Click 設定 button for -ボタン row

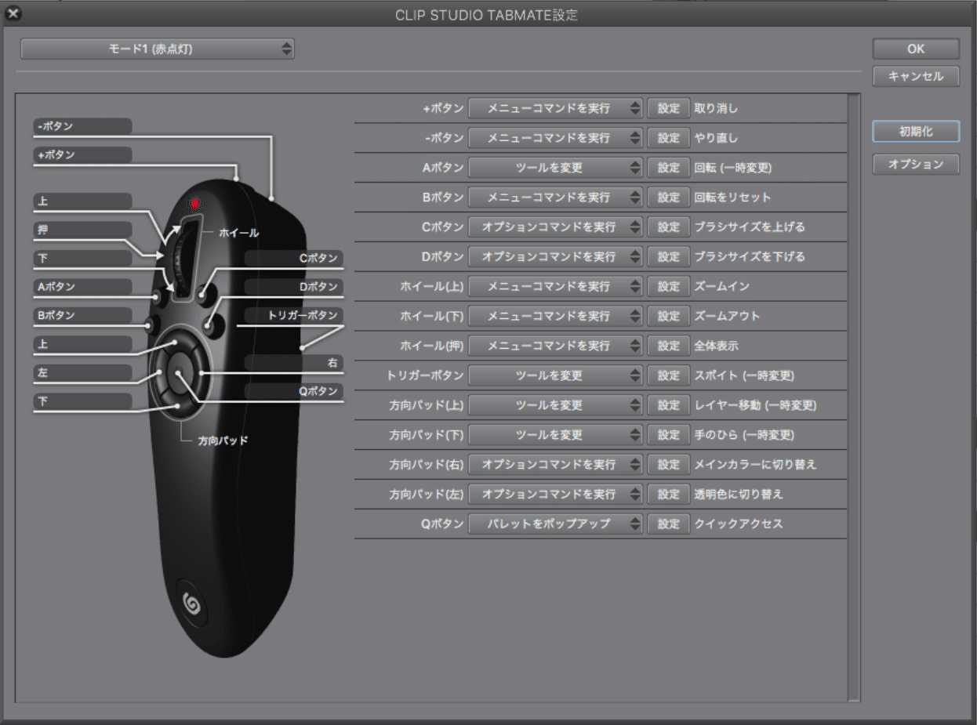pyautogui.click(x=668, y=138)
